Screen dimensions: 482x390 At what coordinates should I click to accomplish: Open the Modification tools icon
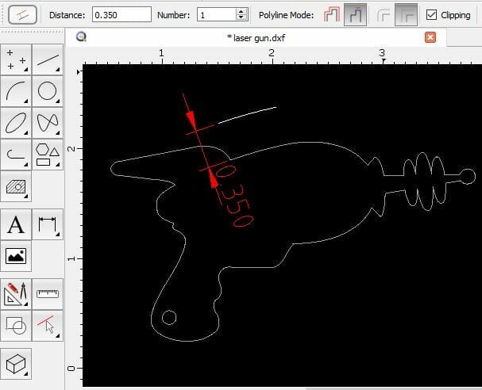coord(16,294)
